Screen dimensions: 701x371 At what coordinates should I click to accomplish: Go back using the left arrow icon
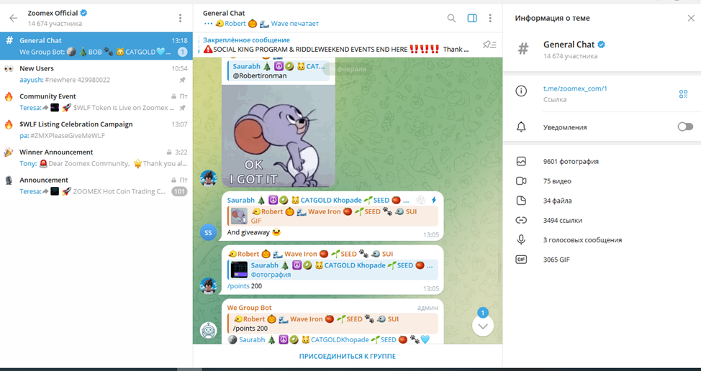pyautogui.click(x=14, y=18)
